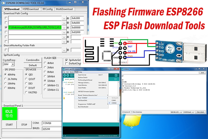This screenshot has width=208, height=139.
Task: Click the New sketch icon in Arduino
Action: [x=71, y=75]
